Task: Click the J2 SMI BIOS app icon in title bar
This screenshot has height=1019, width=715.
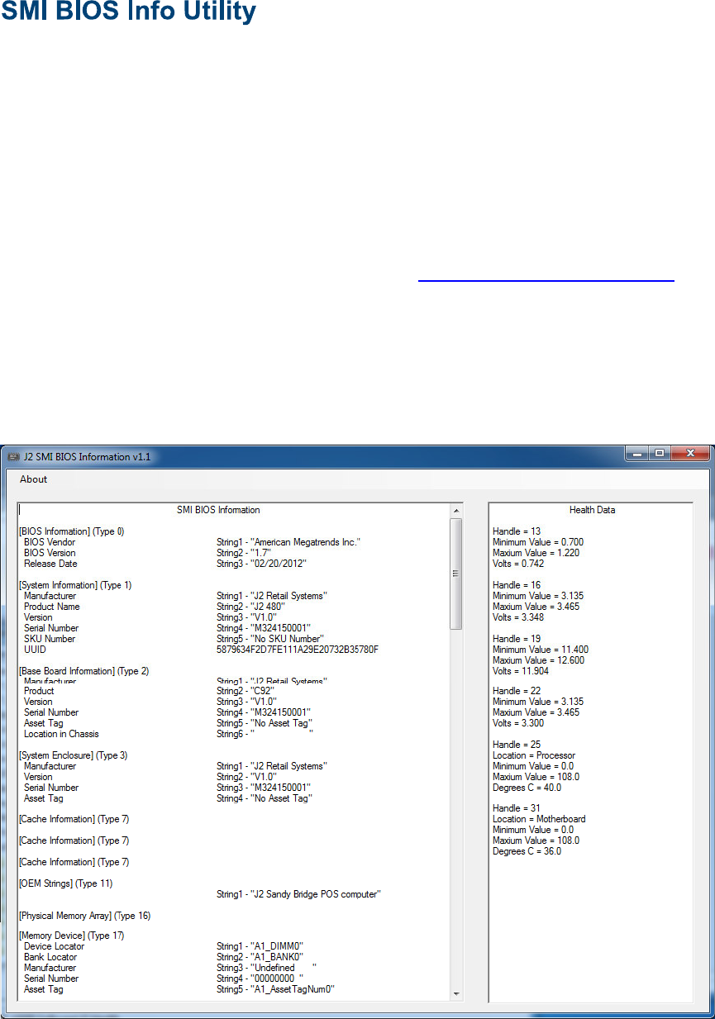Action: pyautogui.click(x=14, y=457)
